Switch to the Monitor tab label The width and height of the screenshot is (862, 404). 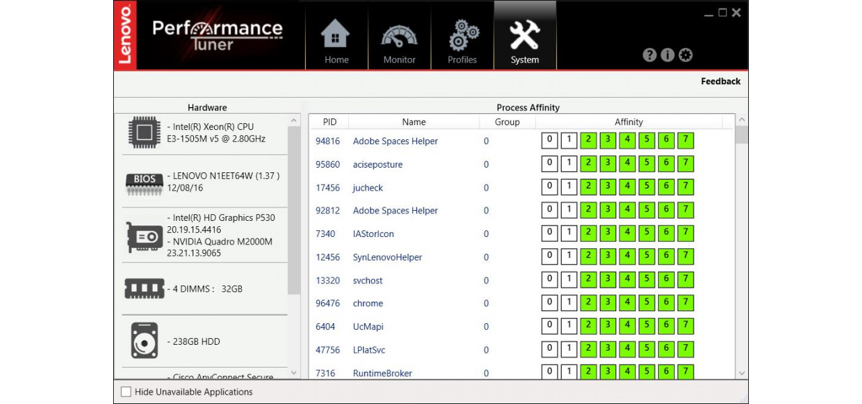399,60
